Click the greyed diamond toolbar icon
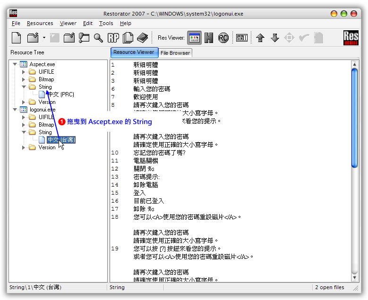The image size is (368, 300). 289,38
